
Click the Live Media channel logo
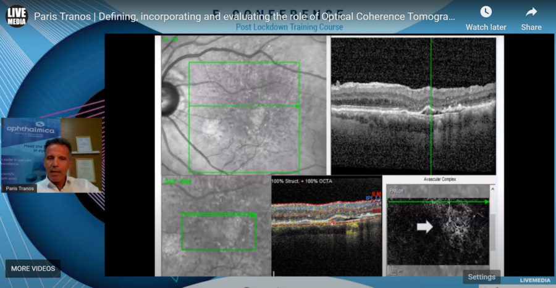click(x=17, y=16)
